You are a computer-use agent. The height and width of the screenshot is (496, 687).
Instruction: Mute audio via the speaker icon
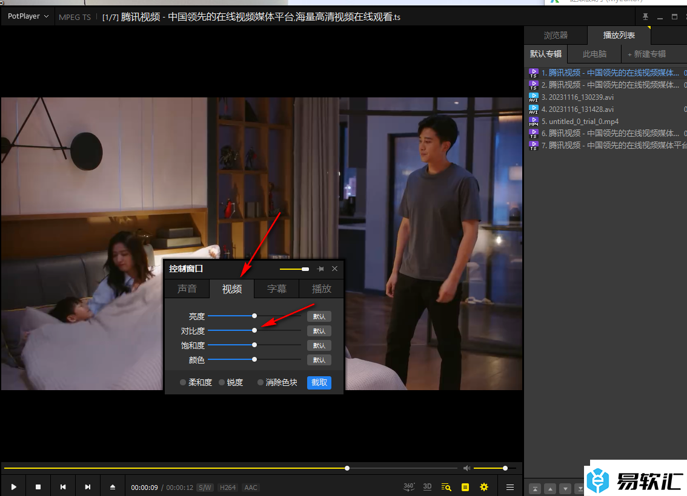click(x=466, y=468)
